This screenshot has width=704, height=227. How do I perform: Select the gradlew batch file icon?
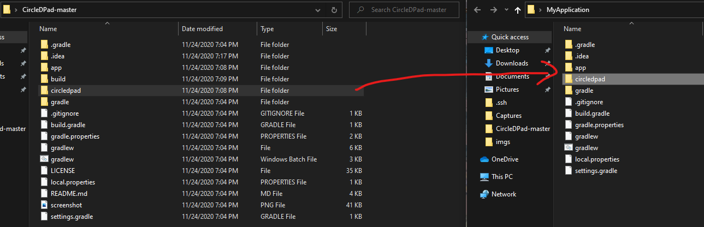tap(44, 159)
